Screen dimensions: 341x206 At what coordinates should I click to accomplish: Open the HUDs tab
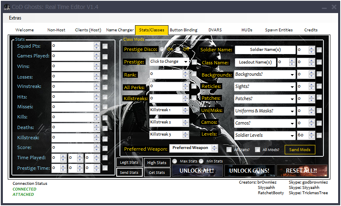247,30
